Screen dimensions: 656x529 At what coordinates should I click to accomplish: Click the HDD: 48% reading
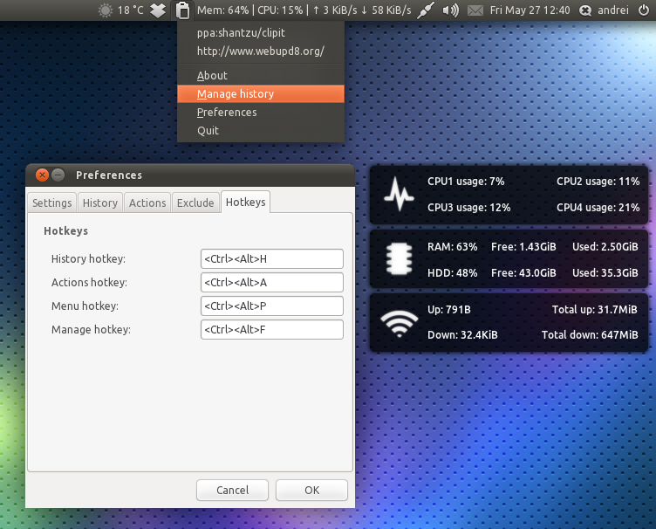coord(452,273)
